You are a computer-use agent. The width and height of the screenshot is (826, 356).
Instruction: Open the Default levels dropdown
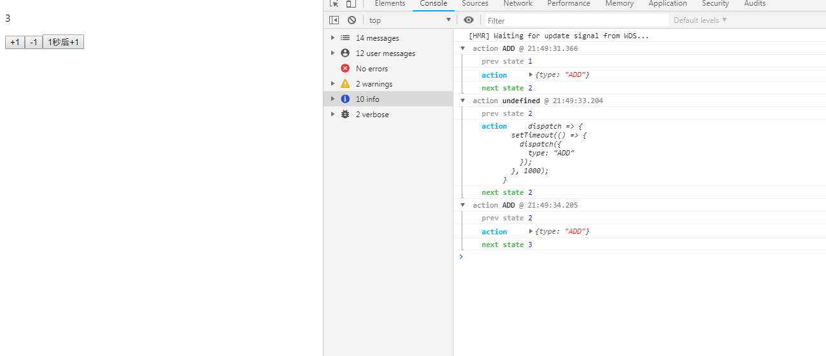[700, 20]
